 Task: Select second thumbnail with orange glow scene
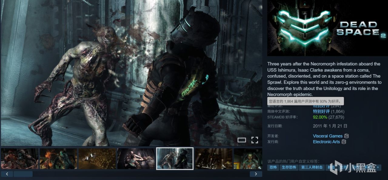click(x=58, y=159)
